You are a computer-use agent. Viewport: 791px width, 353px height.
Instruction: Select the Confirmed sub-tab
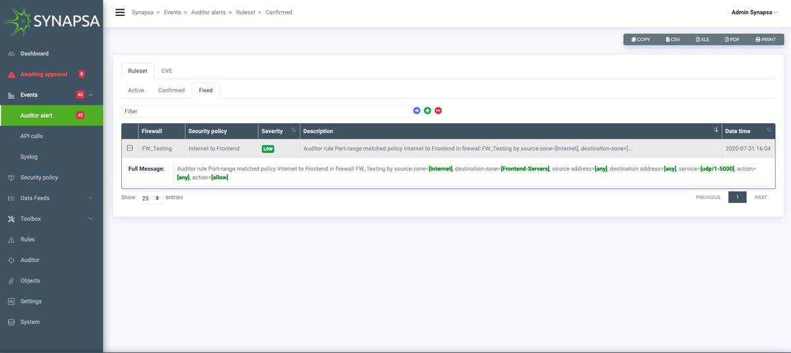click(171, 90)
